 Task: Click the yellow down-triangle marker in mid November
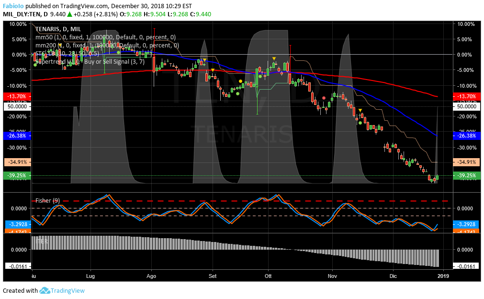pos(360,110)
